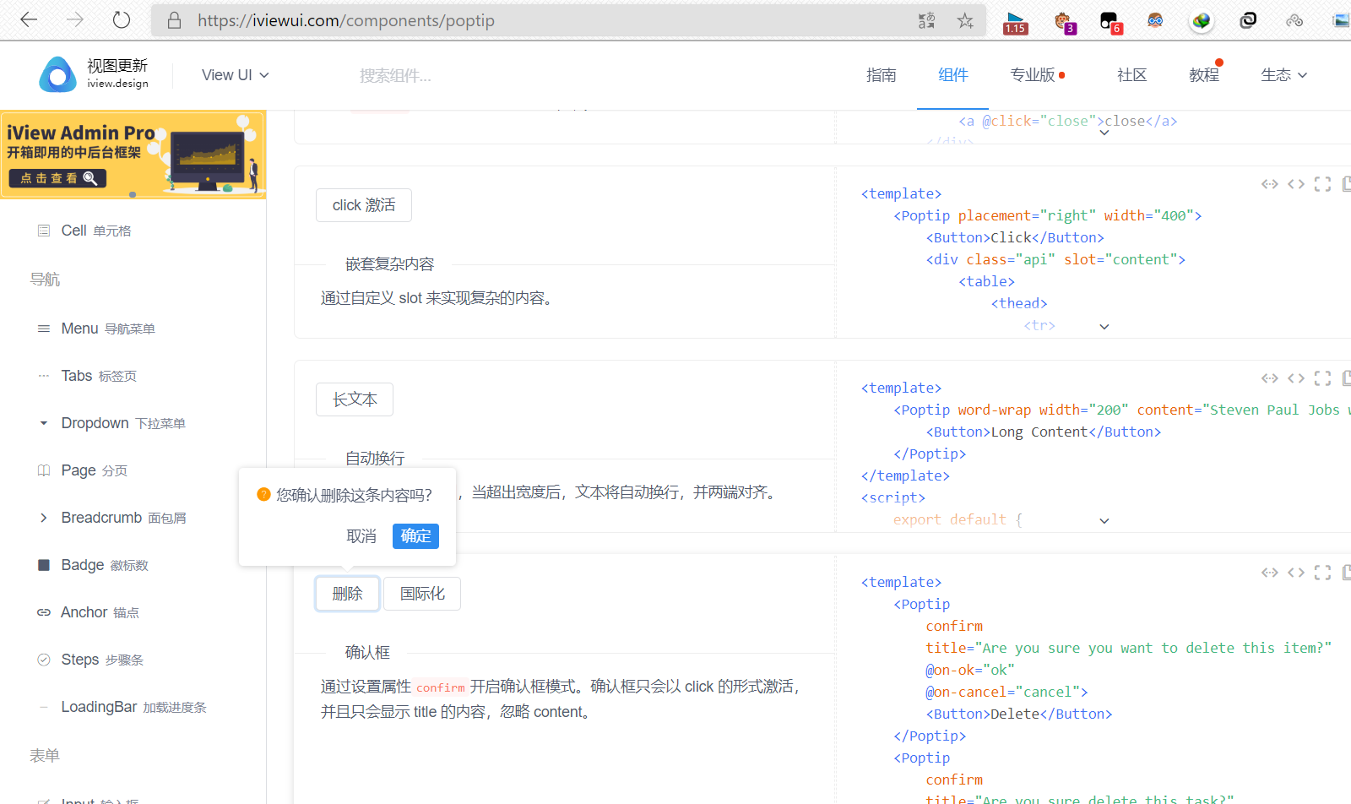Click the Badge 徽标数 sidebar icon
The image size is (1351, 804).
pyautogui.click(x=44, y=565)
